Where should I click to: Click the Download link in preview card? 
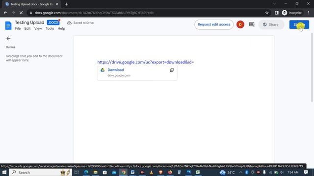tap(116, 70)
